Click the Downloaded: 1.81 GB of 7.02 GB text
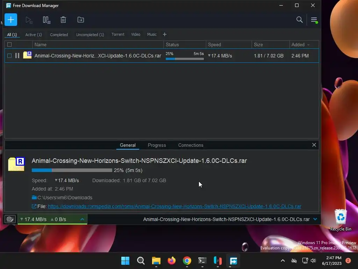The width and height of the screenshot is (358, 269). coord(129,180)
